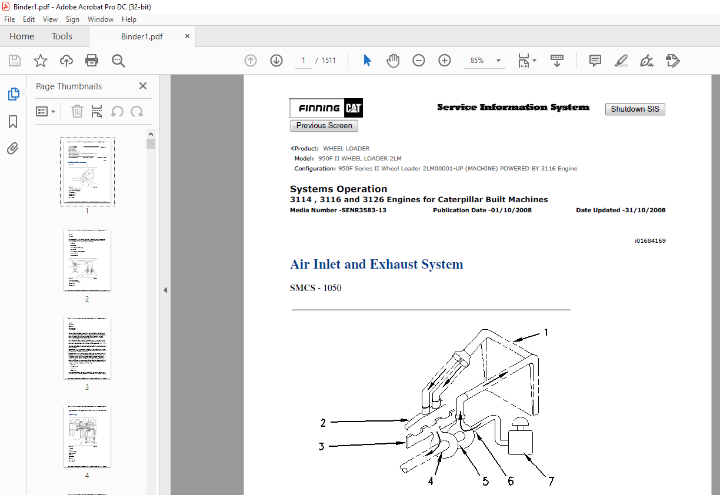Click the SMCS - 1050 text
The height and width of the screenshot is (495, 720).
tap(315, 288)
